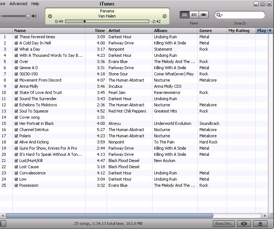Uncheck the Cover song checkbox
The width and height of the screenshot is (274, 229).
(16, 117)
